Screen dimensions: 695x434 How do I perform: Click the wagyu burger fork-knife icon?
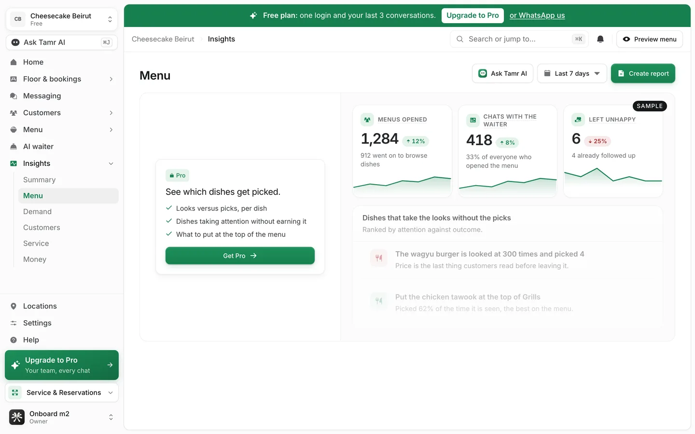point(379,258)
